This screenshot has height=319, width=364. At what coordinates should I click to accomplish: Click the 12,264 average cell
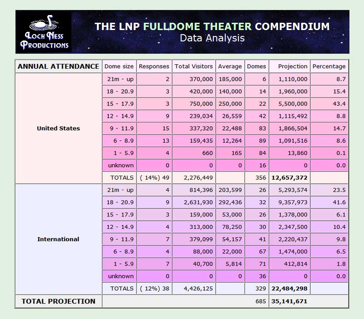coord(230,141)
